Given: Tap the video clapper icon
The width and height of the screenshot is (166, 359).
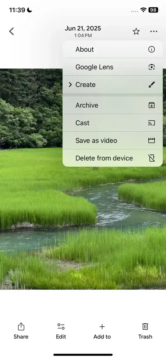Looking at the screenshot, I should (x=152, y=140).
